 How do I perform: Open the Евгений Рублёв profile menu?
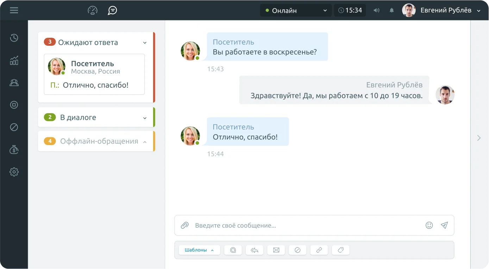441,10
